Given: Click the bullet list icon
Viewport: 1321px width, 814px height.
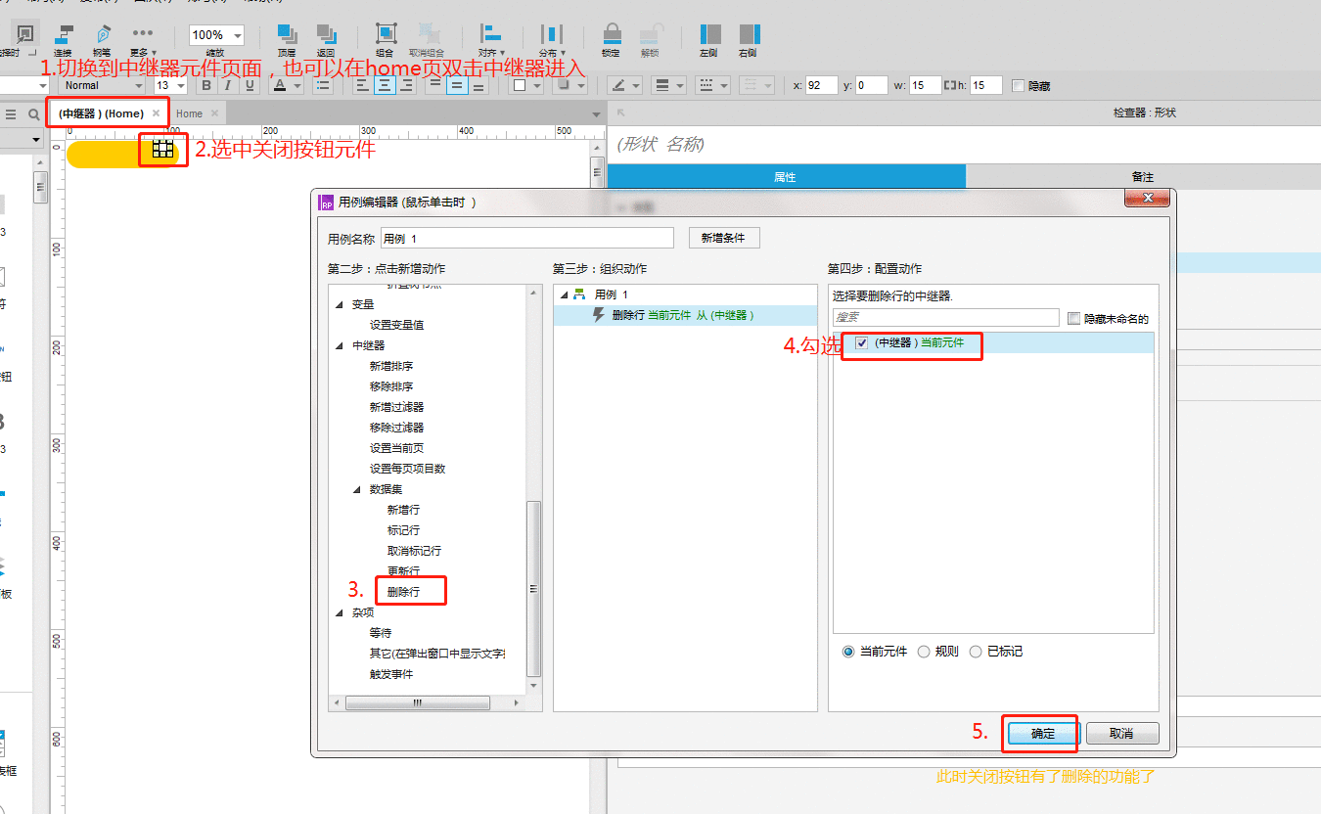Looking at the screenshot, I should [x=323, y=85].
